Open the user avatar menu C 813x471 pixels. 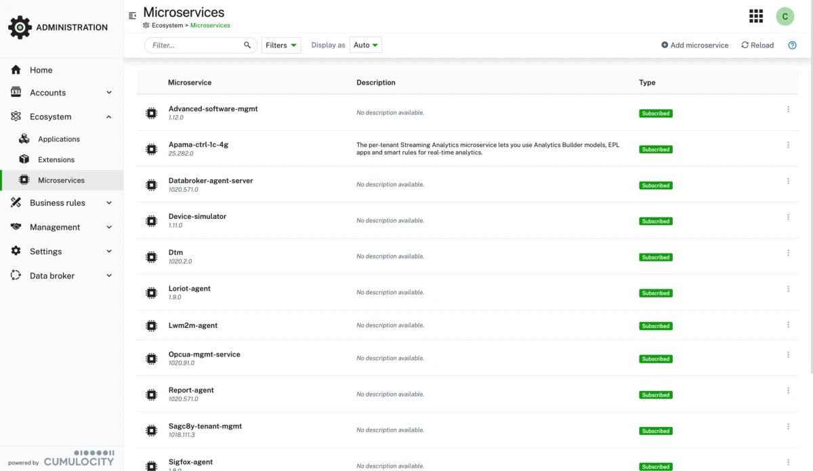click(x=785, y=16)
